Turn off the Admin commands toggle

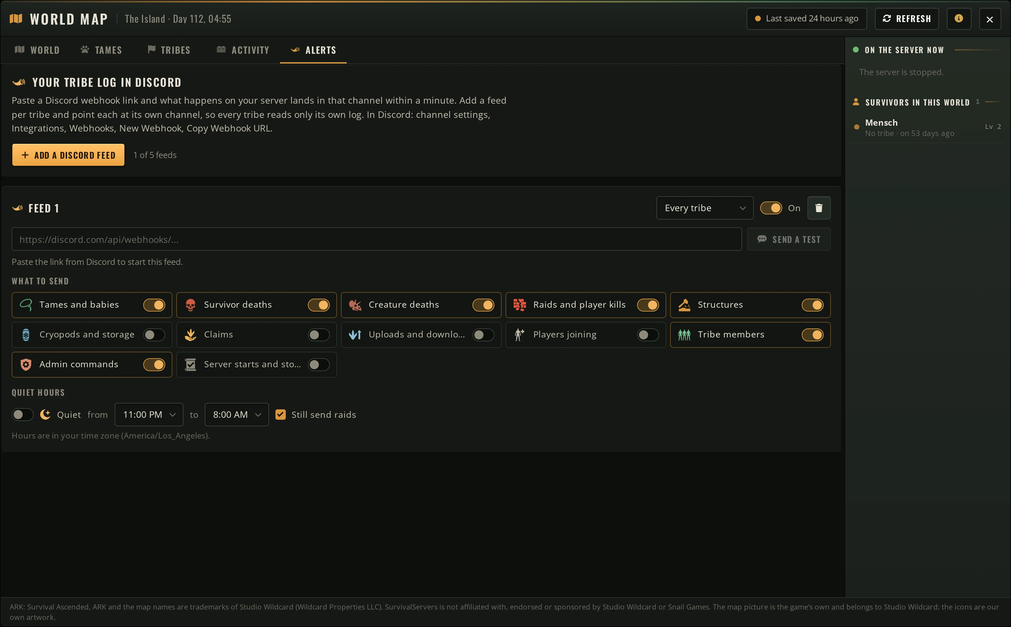[154, 364]
